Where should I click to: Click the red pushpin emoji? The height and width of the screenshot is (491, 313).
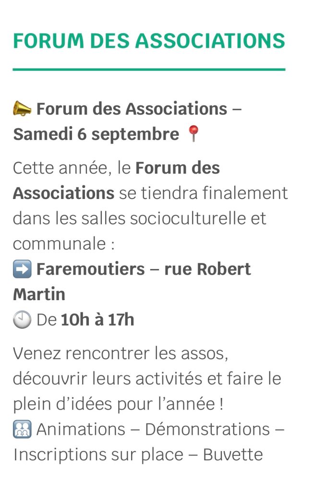pos(193,134)
